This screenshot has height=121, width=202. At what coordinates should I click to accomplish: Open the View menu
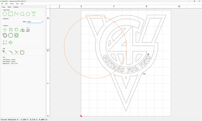(17, 4)
